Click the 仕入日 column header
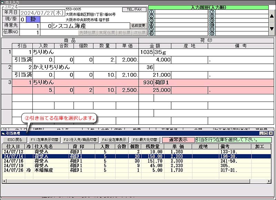 13,147
